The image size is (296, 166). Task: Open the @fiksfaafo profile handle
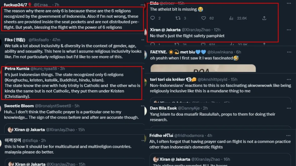tap(39, 40)
